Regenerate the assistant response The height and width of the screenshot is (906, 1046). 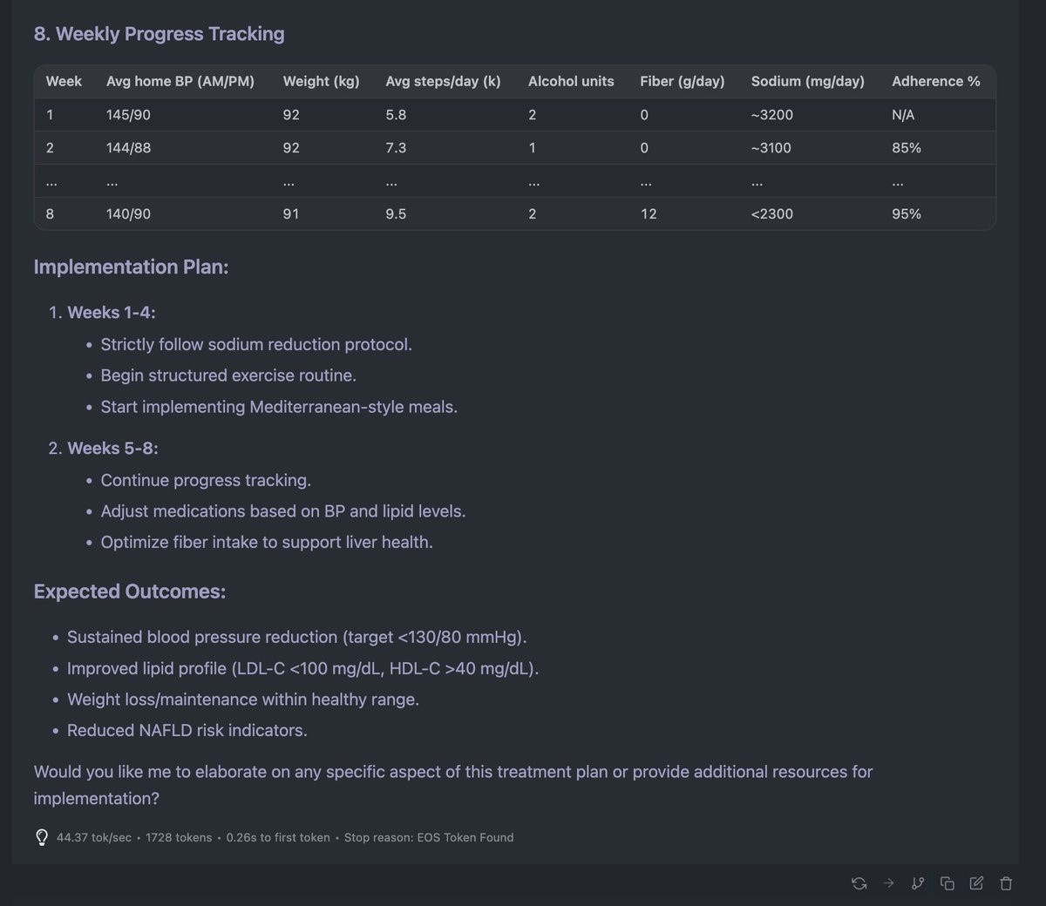(859, 883)
